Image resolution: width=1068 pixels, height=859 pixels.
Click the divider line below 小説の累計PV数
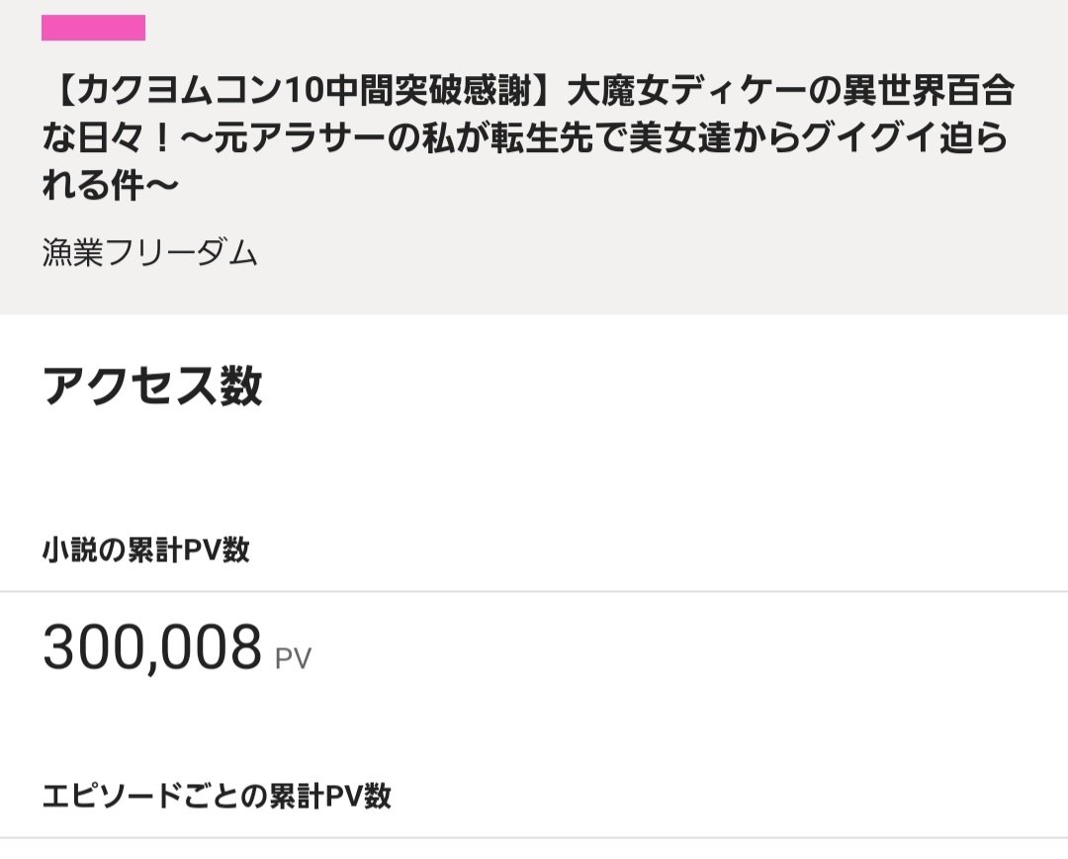[x=534, y=591]
